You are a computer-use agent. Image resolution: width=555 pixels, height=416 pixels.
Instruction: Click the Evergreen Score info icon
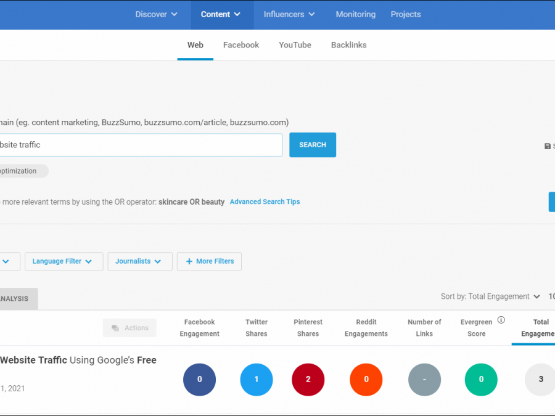tap(501, 320)
